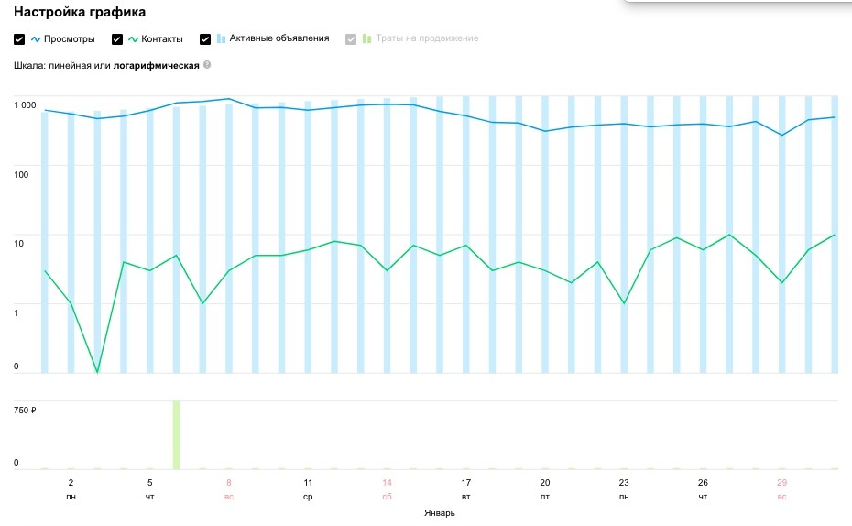Click the Контакты legend label text
This screenshot has height=526, width=852.
162,39
